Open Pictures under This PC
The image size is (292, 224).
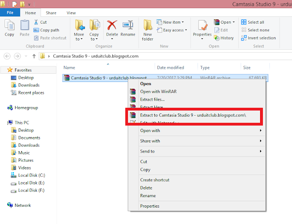(22, 160)
